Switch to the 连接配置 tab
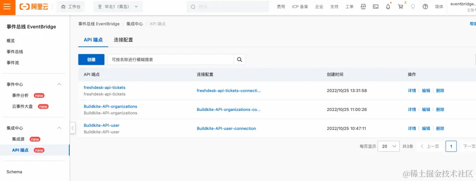The image size is (476, 181). coord(123,40)
